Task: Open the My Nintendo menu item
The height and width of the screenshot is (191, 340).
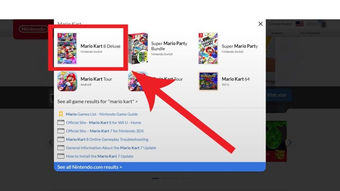Action: click(310, 33)
